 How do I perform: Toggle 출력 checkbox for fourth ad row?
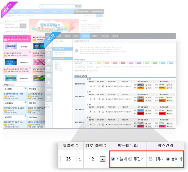pyautogui.click(x=88, y=117)
